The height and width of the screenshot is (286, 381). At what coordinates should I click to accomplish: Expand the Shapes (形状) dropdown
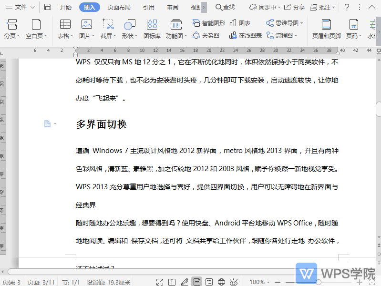point(130,36)
